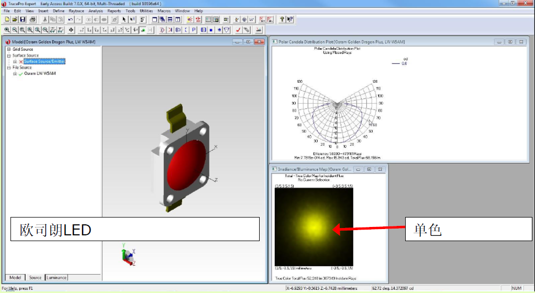Toggle green check on Osram LW W5AM
This screenshot has height=293, width=535.
point(21,74)
